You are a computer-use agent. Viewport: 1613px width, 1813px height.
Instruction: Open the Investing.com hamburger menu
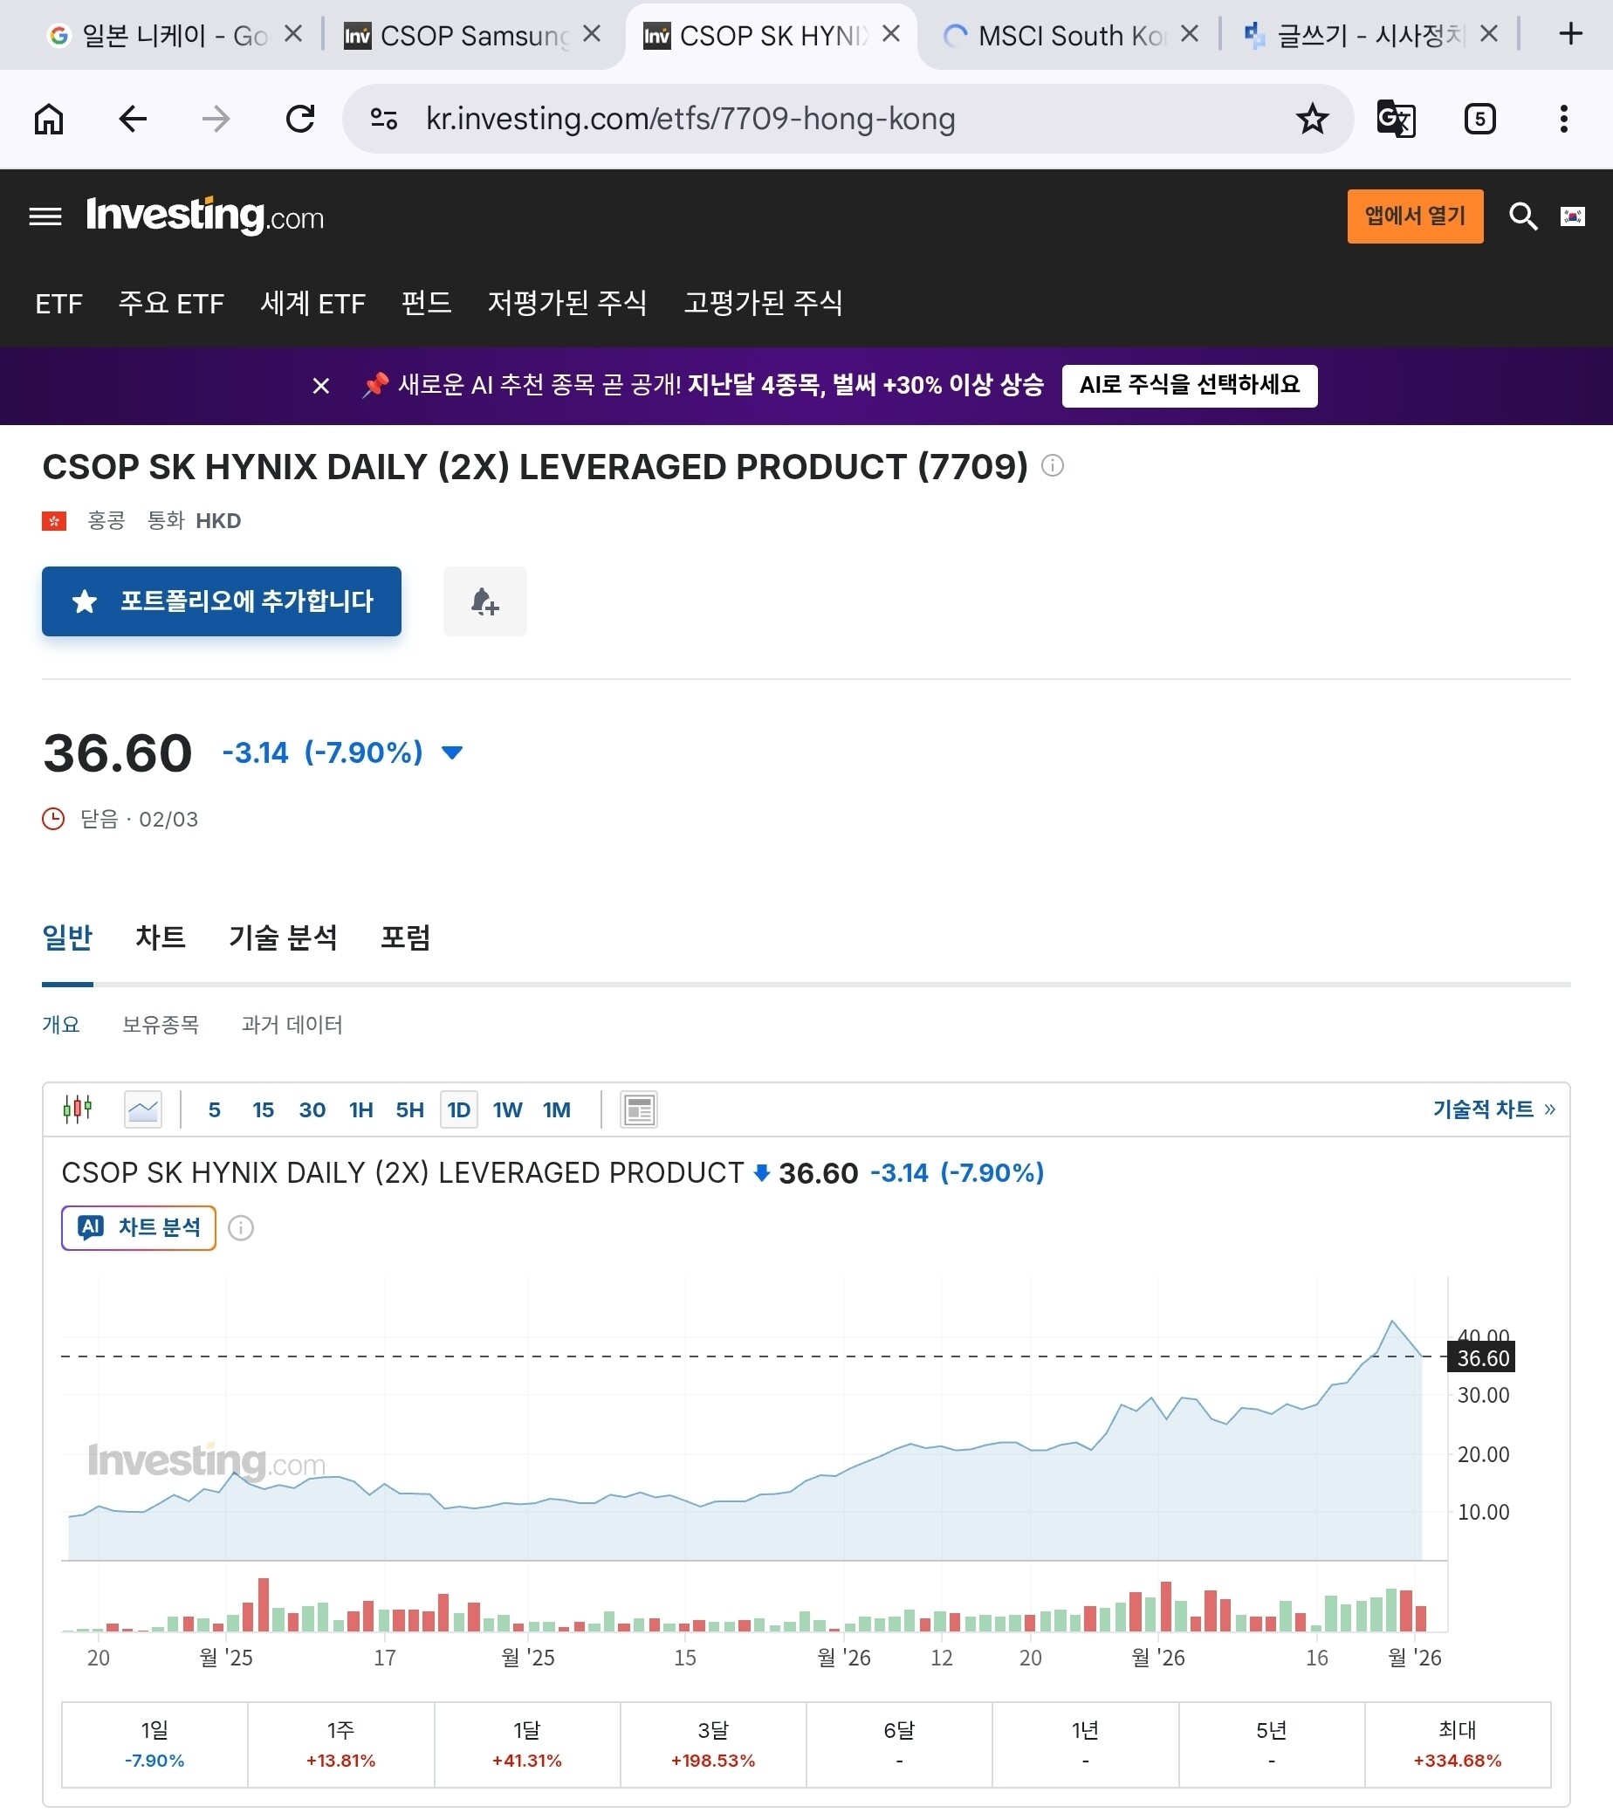click(45, 216)
